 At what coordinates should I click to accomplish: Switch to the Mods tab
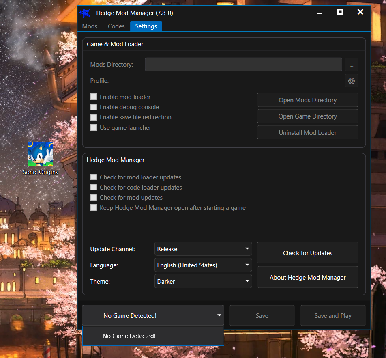90,26
